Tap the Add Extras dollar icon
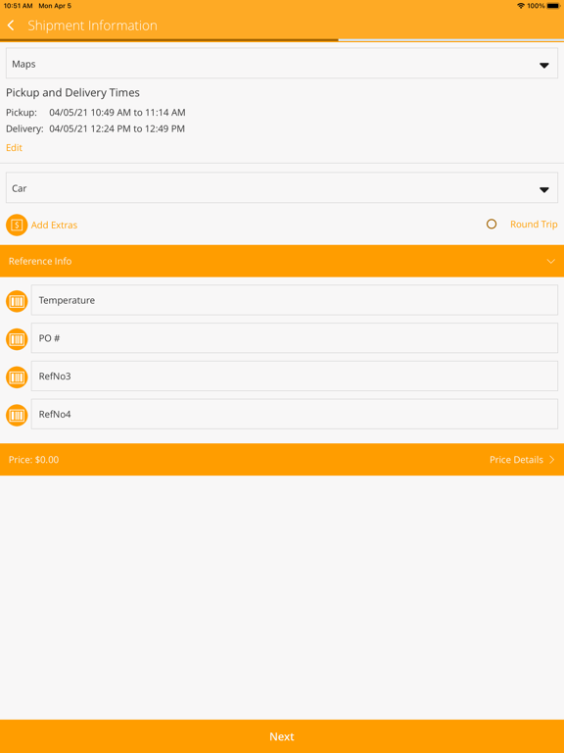The width and height of the screenshot is (564, 753). [17, 225]
